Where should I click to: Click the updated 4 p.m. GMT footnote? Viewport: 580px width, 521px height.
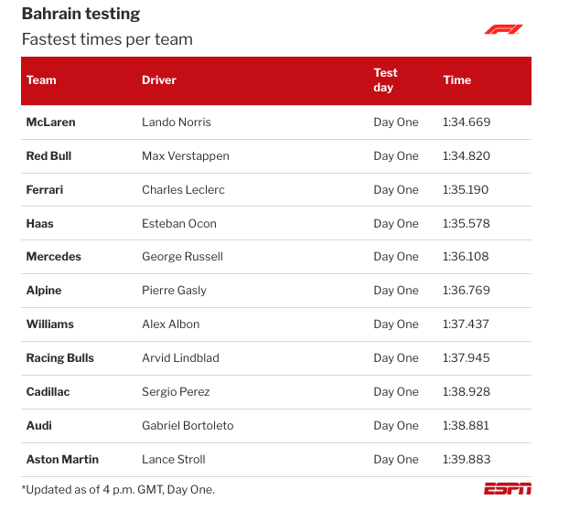coord(118,490)
